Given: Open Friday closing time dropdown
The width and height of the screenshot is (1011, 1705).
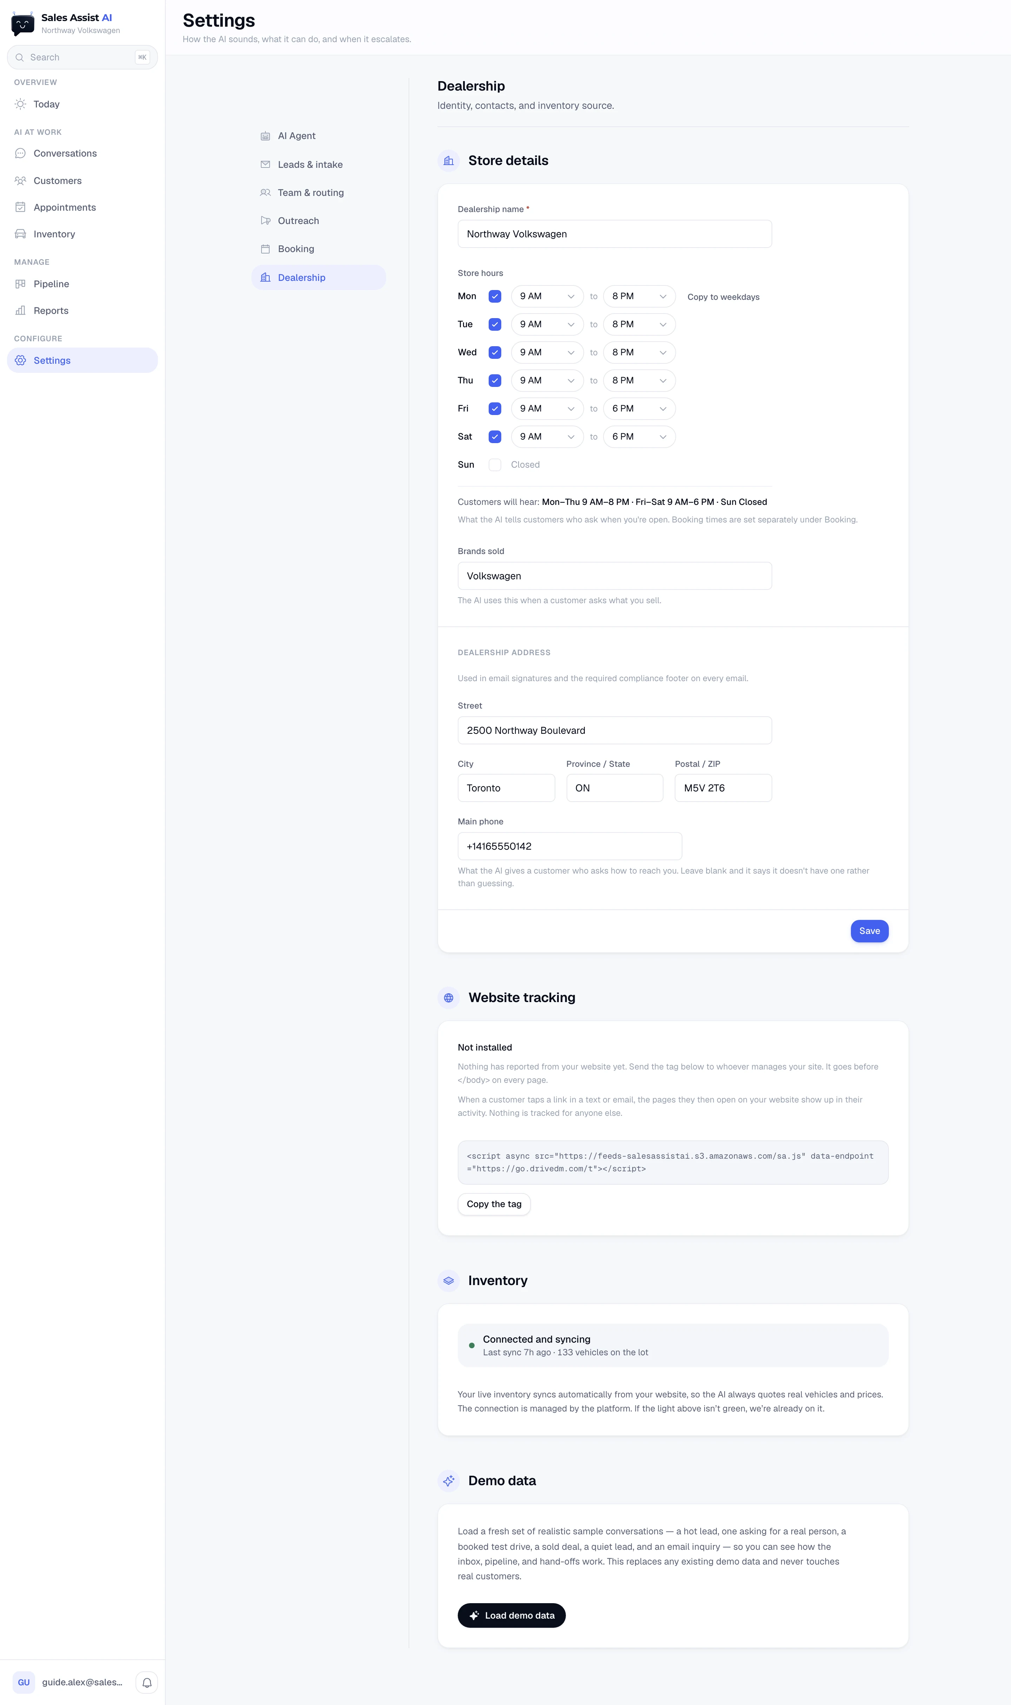Looking at the screenshot, I should tap(639, 409).
